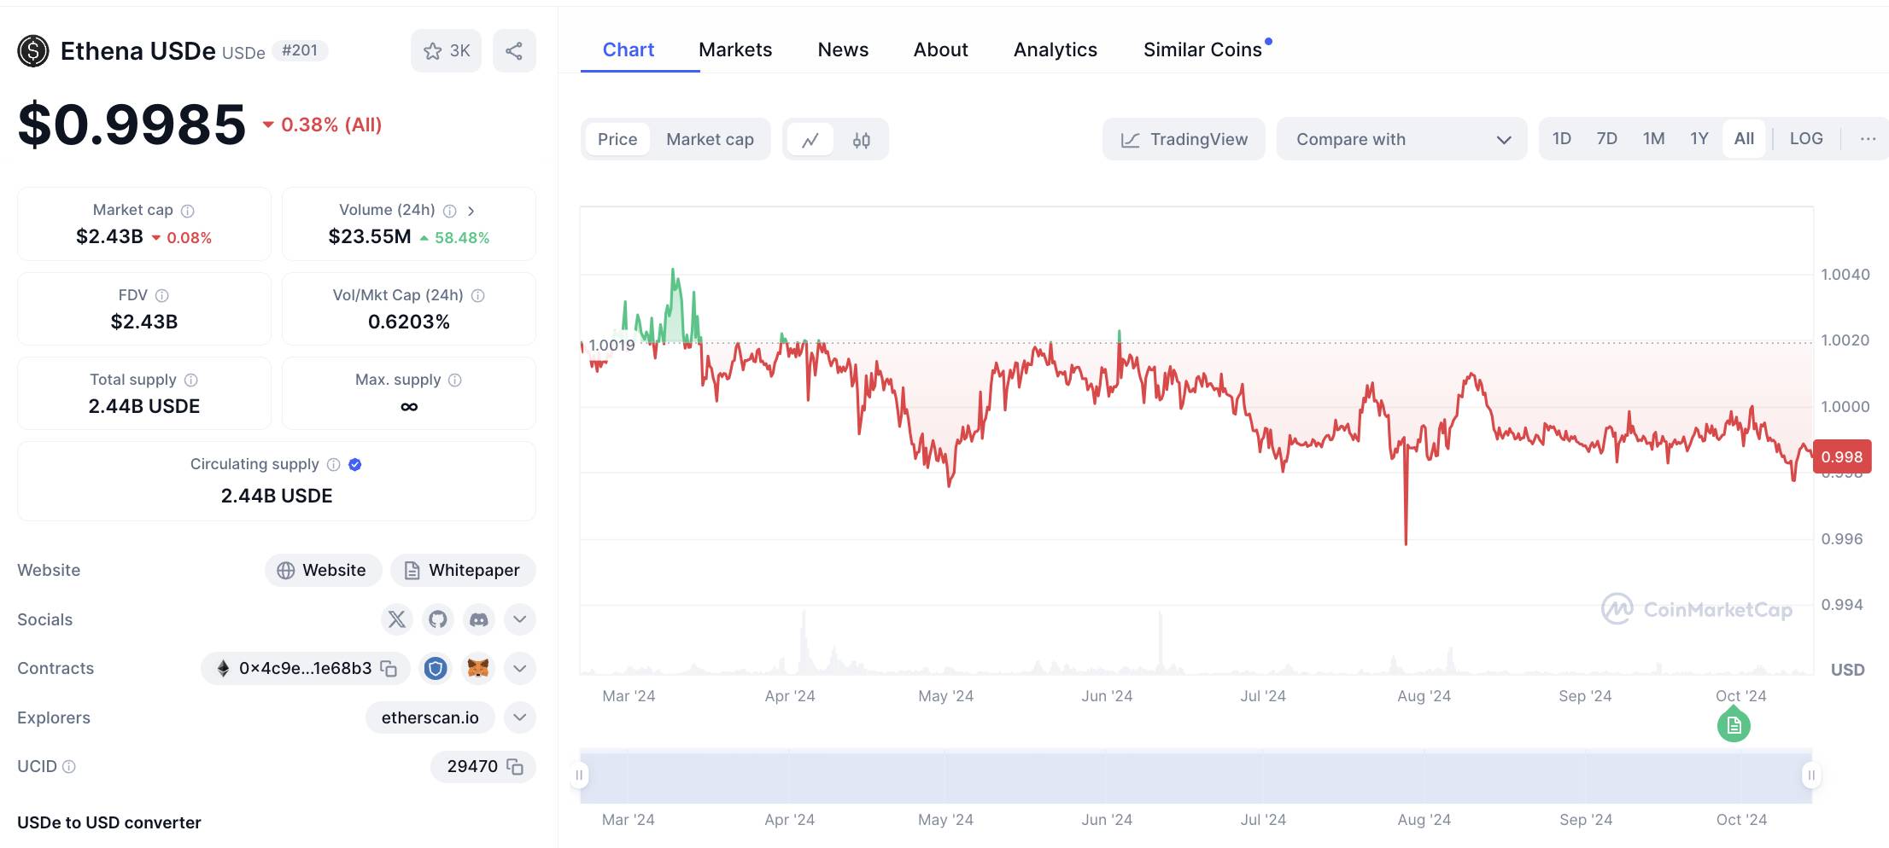Image resolution: width=1889 pixels, height=848 pixels.
Task: Open chart in TradingView
Action: (1184, 139)
